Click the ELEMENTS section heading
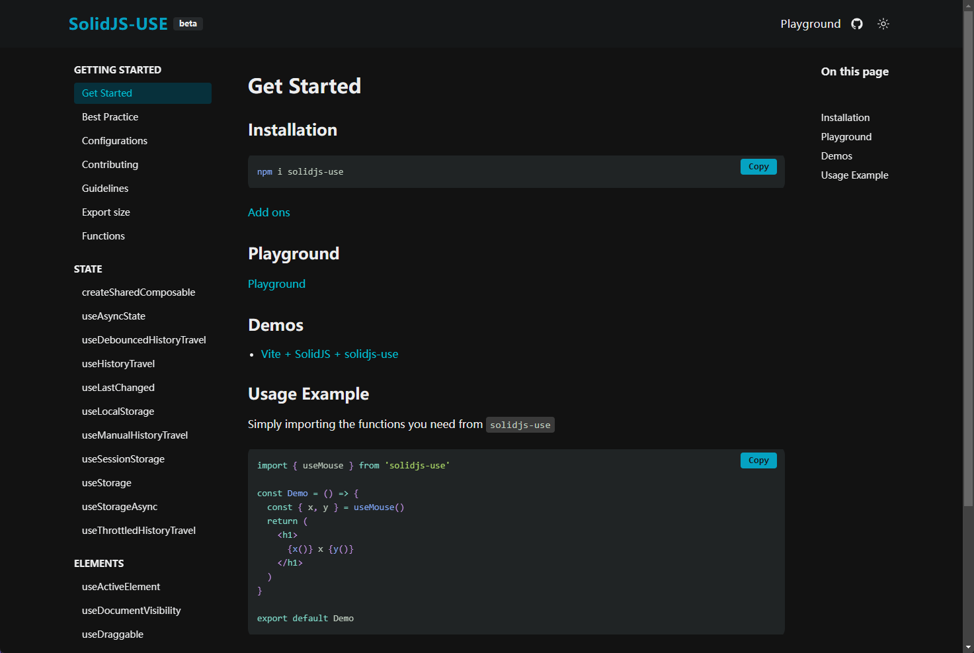This screenshot has height=653, width=974. click(99, 564)
